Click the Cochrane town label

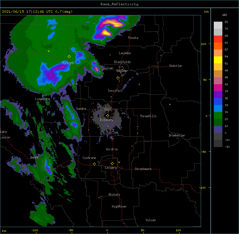point(89,158)
